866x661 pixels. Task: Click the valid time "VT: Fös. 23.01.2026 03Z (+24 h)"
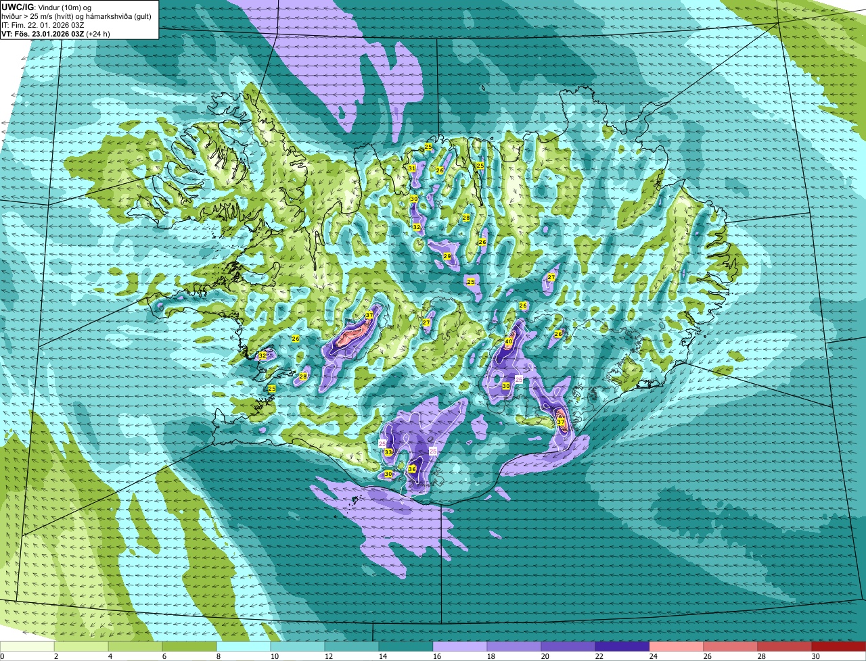point(55,34)
